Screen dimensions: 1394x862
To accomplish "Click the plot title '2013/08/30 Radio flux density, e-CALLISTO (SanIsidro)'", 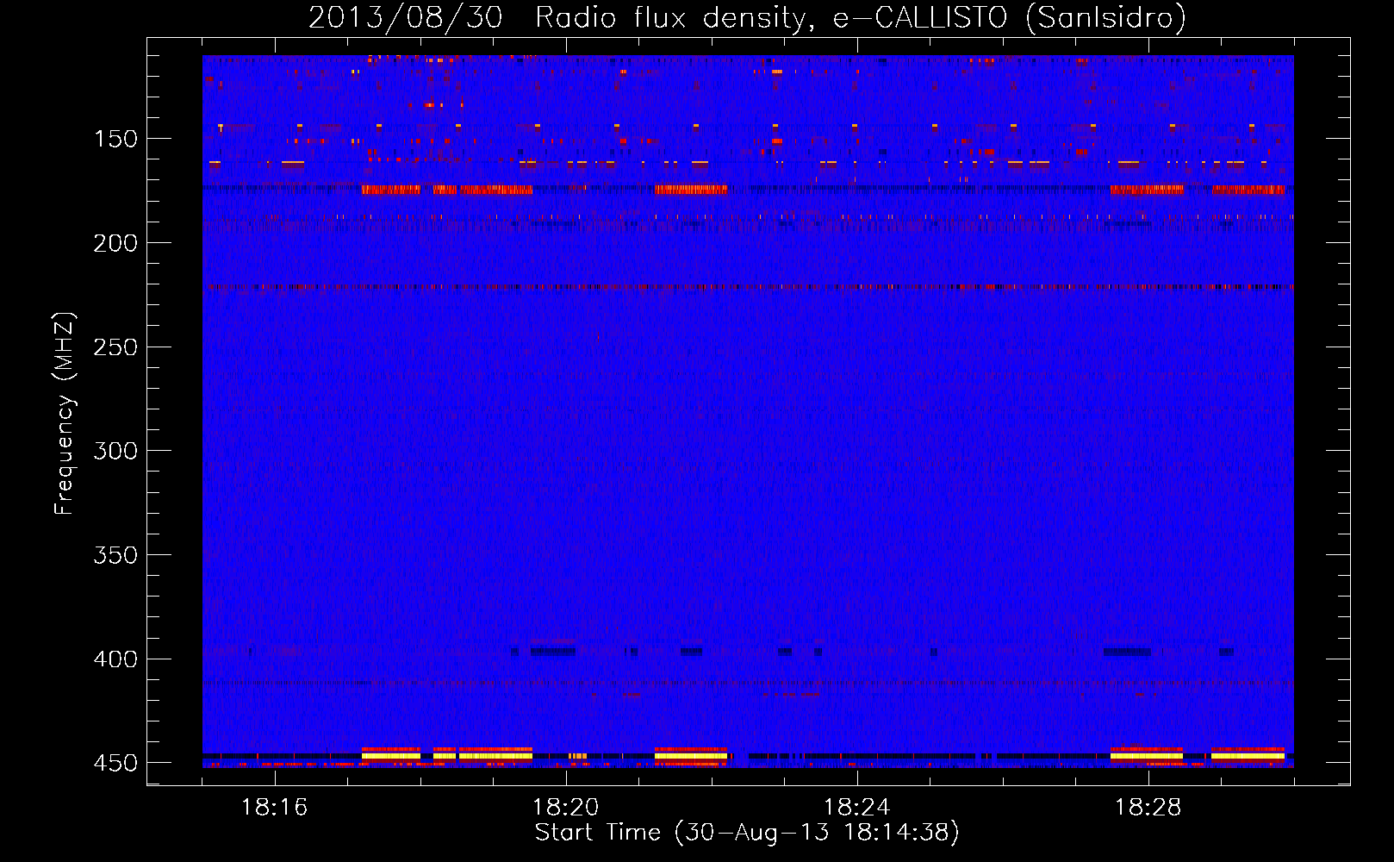I will click(x=747, y=17).
